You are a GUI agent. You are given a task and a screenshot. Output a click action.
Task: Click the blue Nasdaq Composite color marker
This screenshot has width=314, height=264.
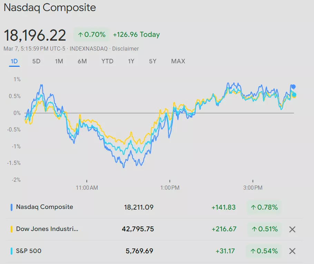click(x=11, y=207)
